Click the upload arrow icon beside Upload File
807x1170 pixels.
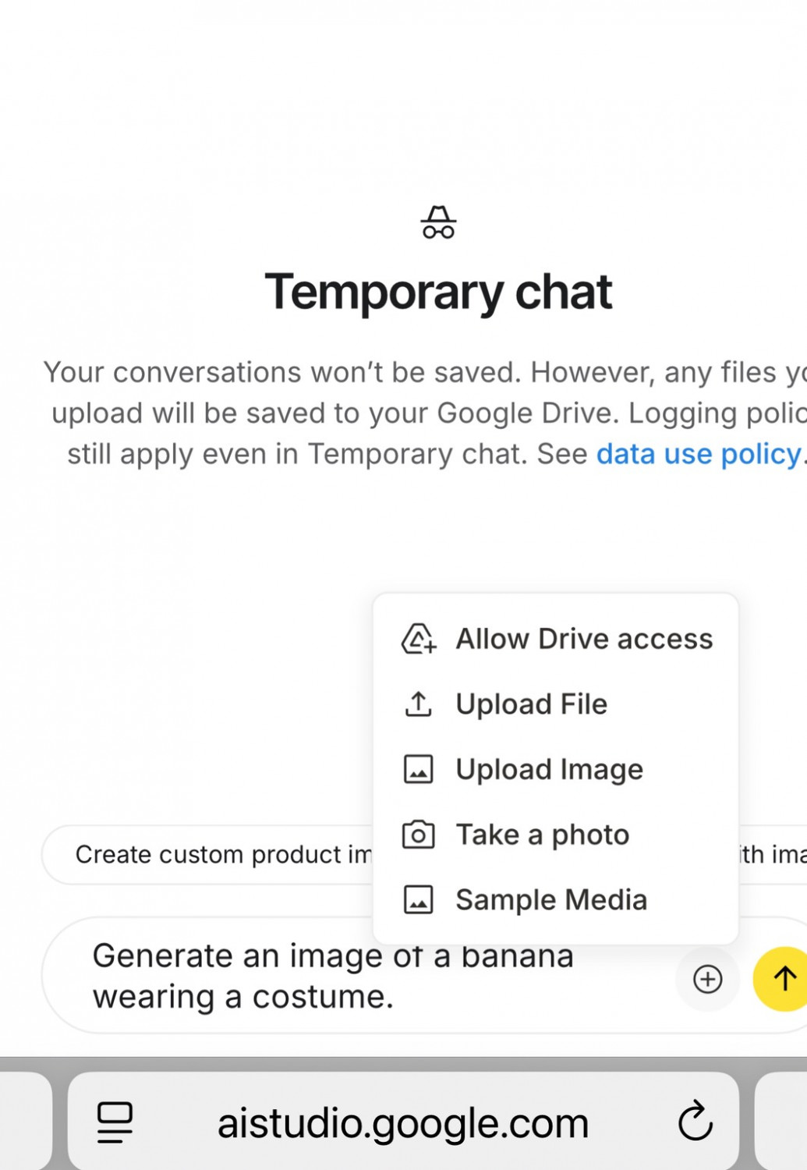418,704
